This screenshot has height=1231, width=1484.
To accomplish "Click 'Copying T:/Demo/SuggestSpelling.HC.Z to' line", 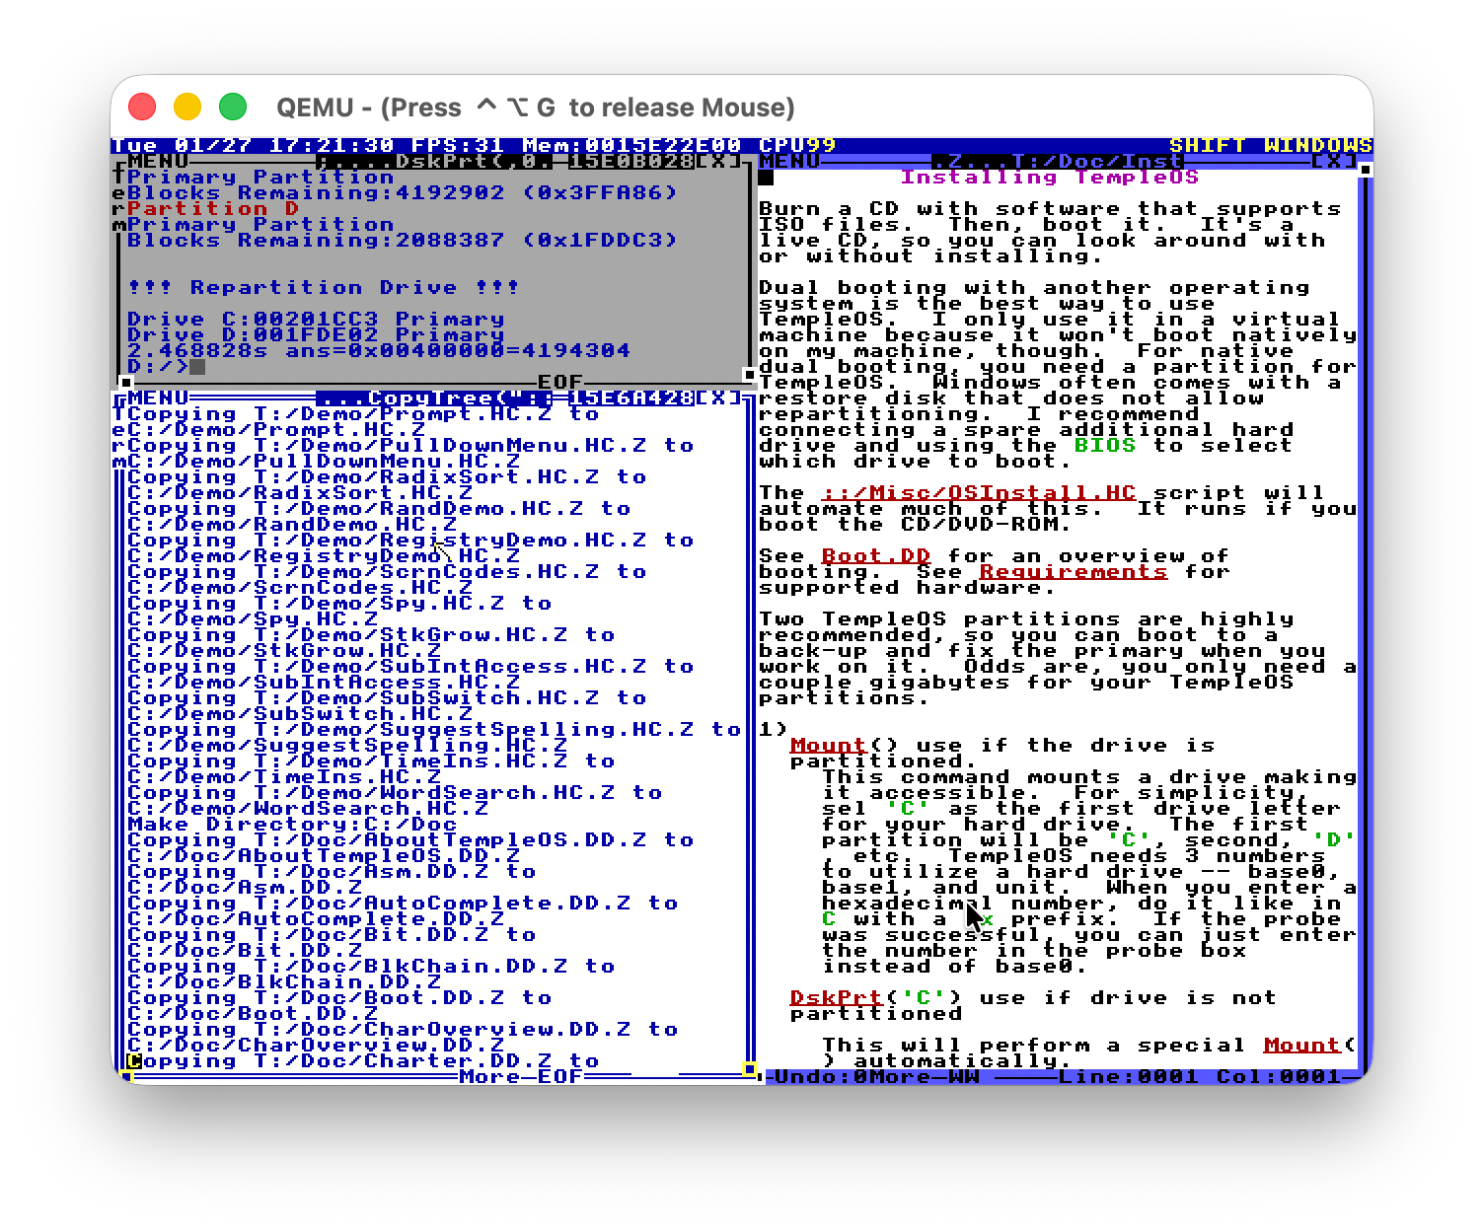I will pos(434,729).
